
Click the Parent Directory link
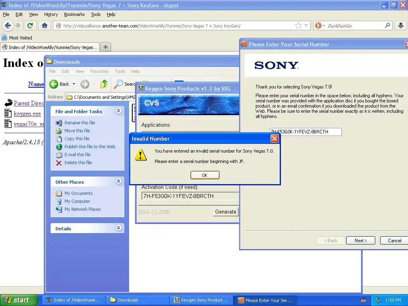tap(29, 103)
